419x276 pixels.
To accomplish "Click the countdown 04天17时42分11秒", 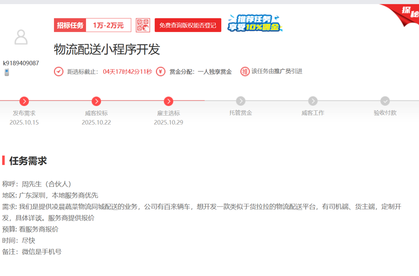I will click(127, 72).
